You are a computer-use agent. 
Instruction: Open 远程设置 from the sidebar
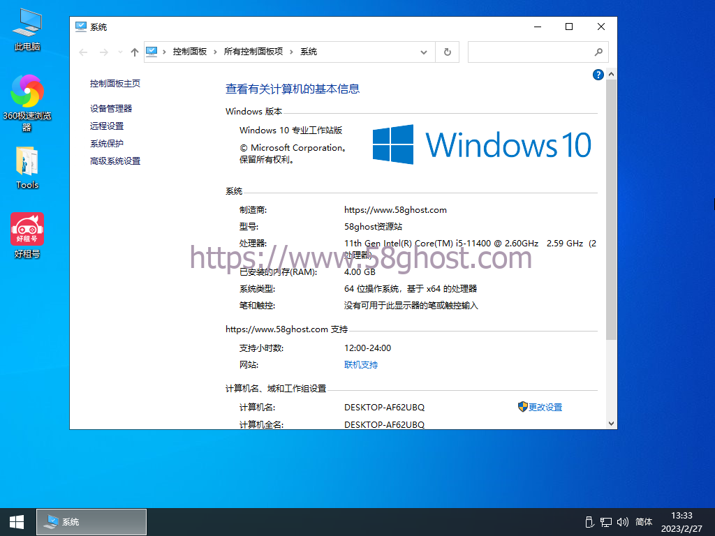(107, 126)
